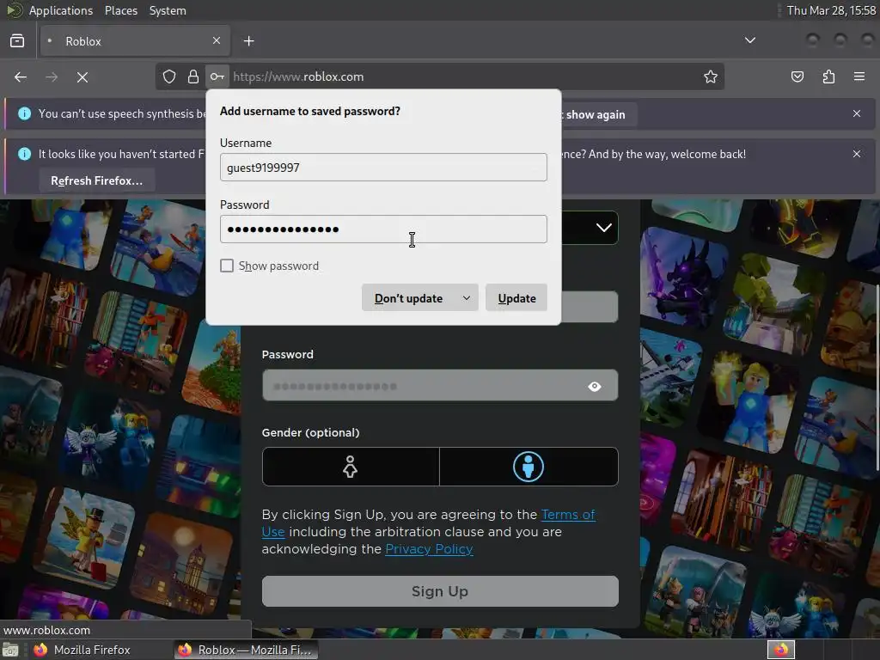The width and height of the screenshot is (880, 660).
Task: Enable the Show password checkbox
Action: point(227,266)
